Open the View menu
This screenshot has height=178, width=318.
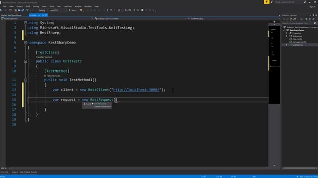click(11, 6)
